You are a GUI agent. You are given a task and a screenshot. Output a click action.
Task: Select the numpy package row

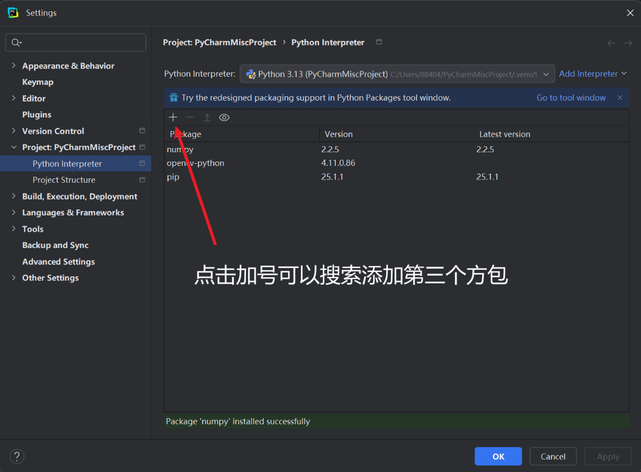[x=397, y=149]
